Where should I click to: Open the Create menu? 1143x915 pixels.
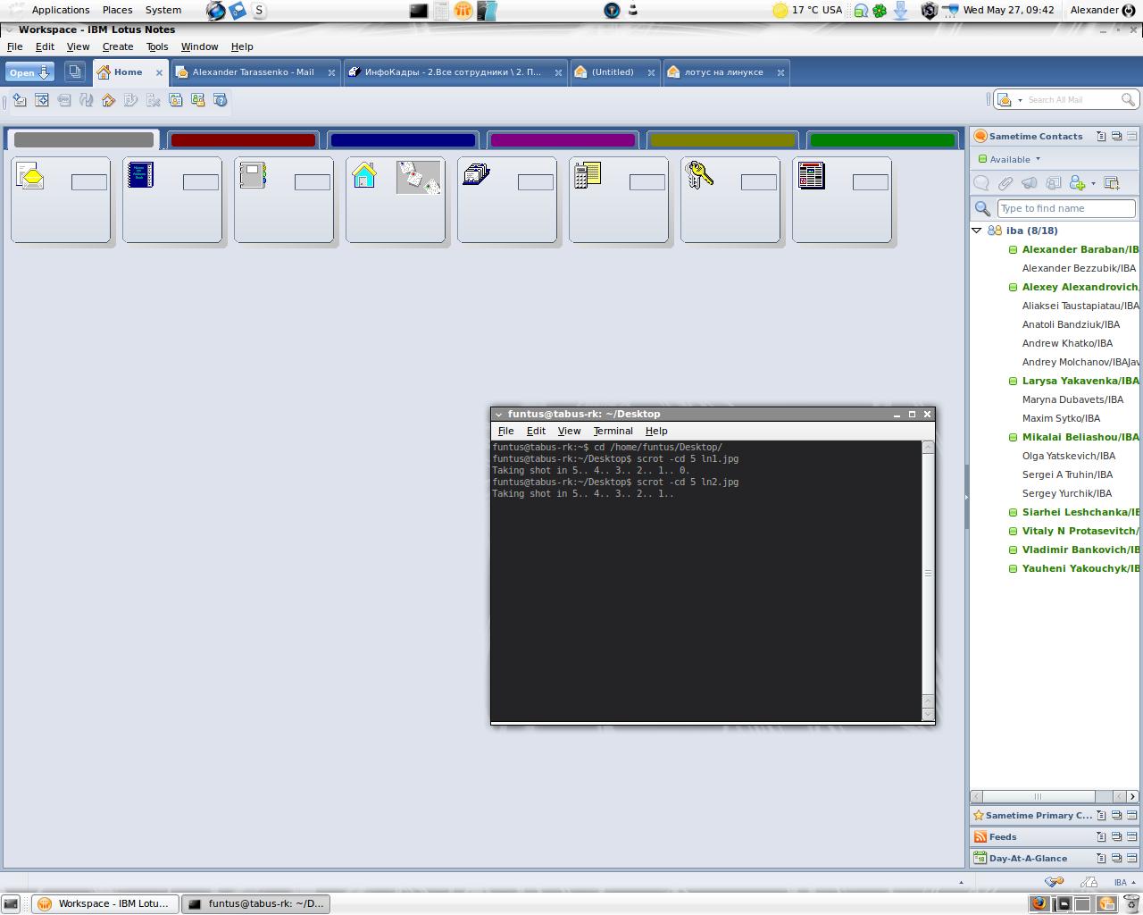[x=118, y=46]
